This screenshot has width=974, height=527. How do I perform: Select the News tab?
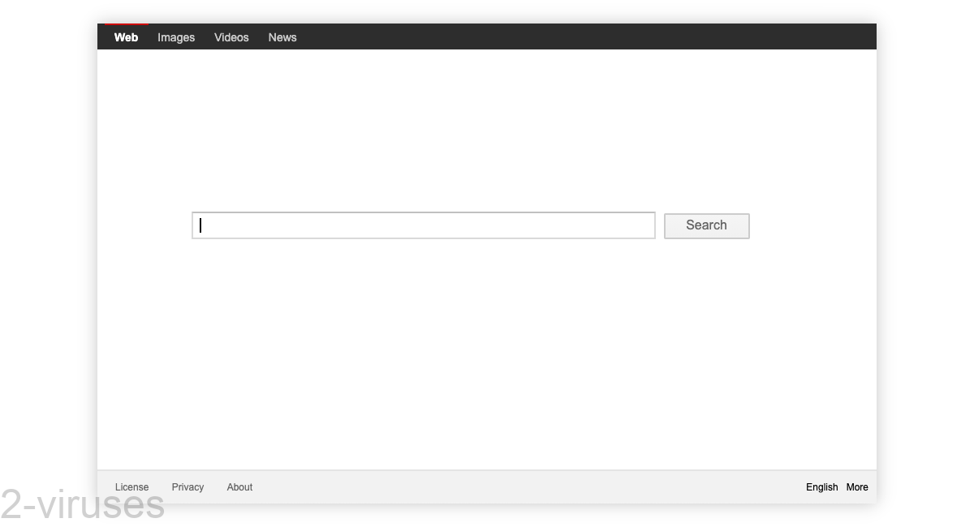[x=282, y=37]
